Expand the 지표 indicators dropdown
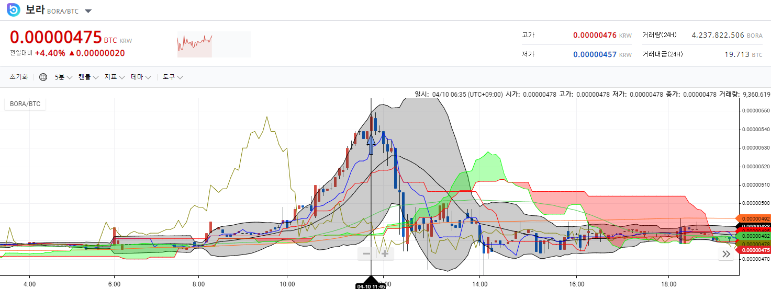 click(115, 77)
